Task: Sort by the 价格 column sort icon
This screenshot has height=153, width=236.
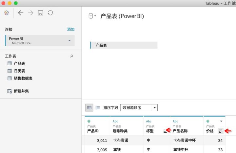Action: [x=221, y=131]
